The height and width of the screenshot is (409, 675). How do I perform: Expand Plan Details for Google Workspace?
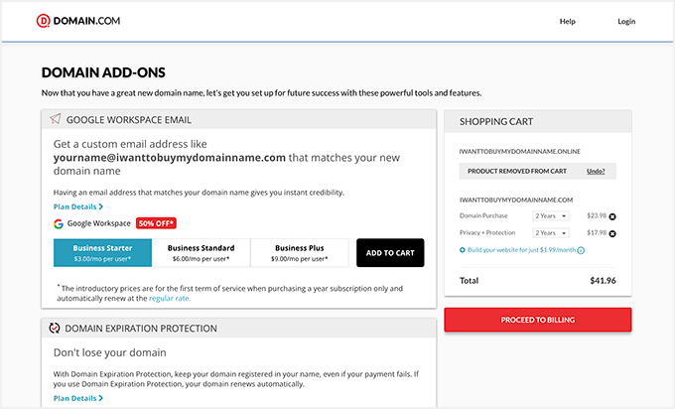click(78, 206)
